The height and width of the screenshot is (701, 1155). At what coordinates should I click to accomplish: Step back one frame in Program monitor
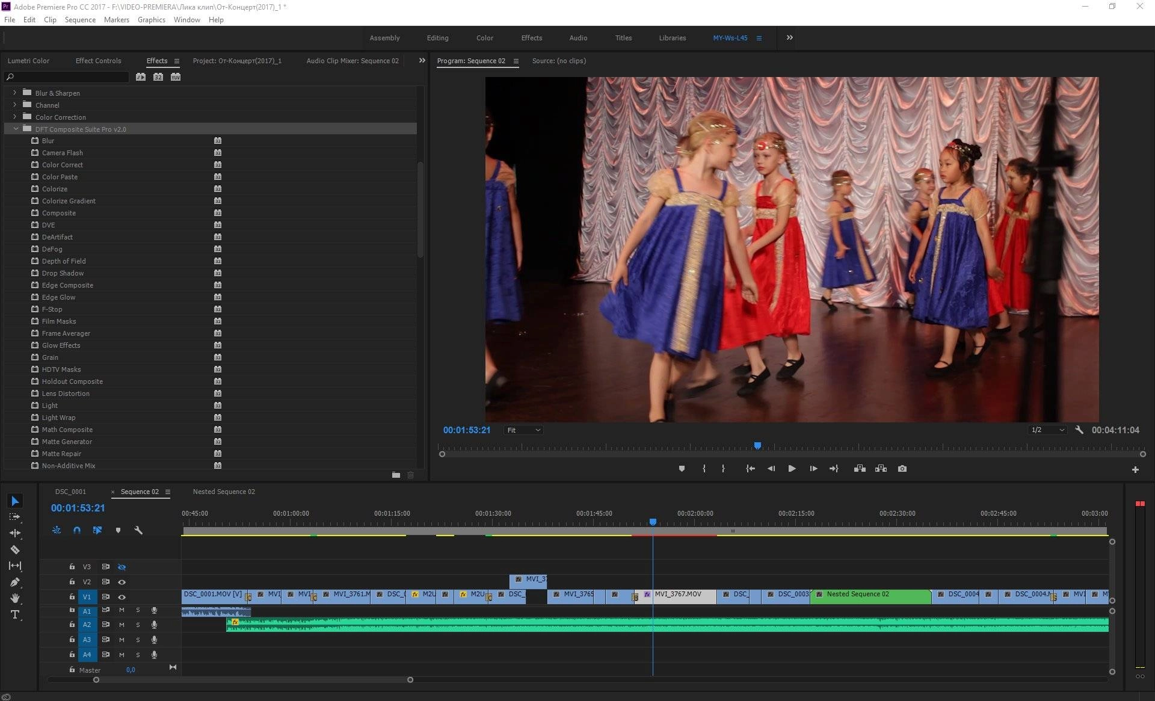[x=771, y=469]
